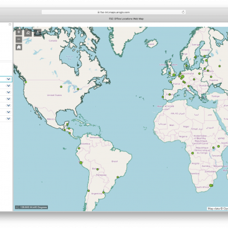The width and height of the screenshot is (228, 228).
Task: Click the Argentina map label
Action: coord(97,194)
